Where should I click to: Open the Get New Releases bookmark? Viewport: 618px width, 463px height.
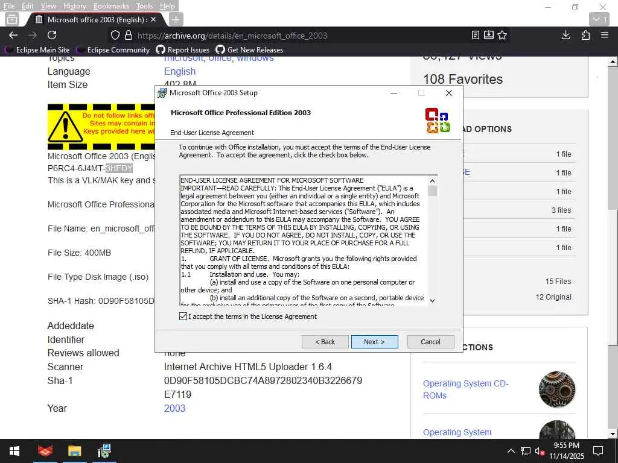(249, 50)
